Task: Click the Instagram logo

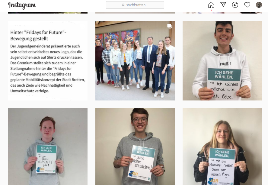Action: click(x=22, y=5)
